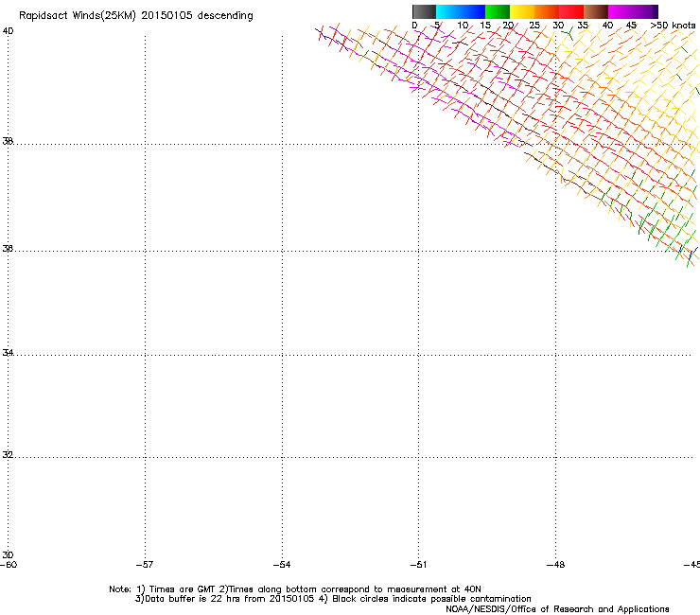Click the latitude axis label '40'
The image size is (700, 615).
tap(8, 31)
